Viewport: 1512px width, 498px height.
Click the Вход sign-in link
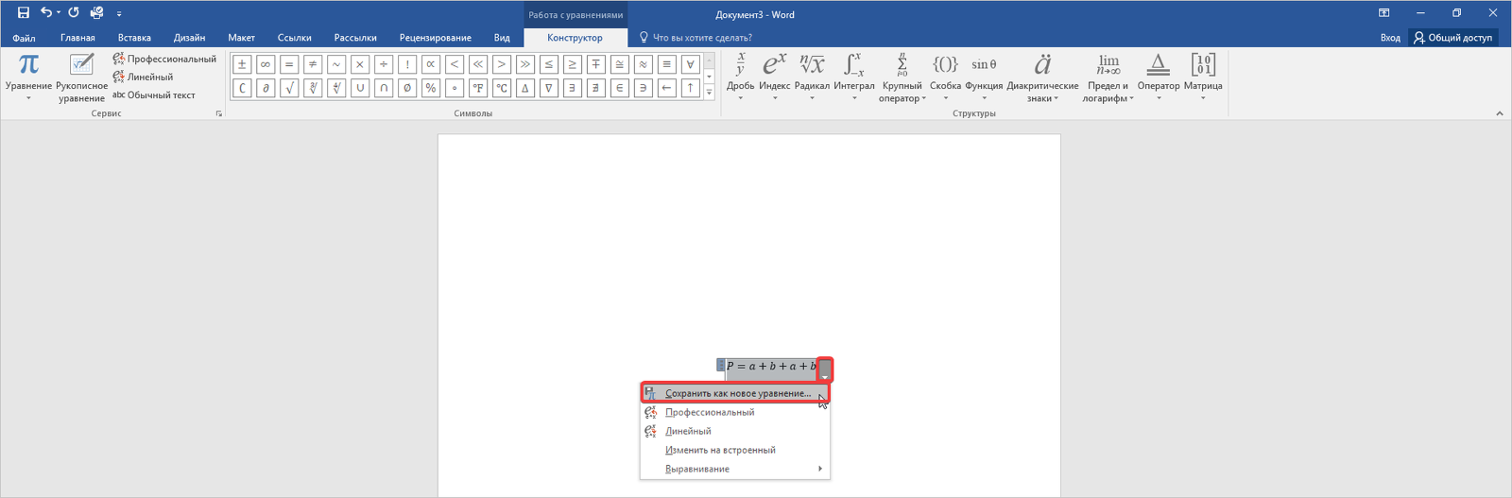tap(1389, 38)
